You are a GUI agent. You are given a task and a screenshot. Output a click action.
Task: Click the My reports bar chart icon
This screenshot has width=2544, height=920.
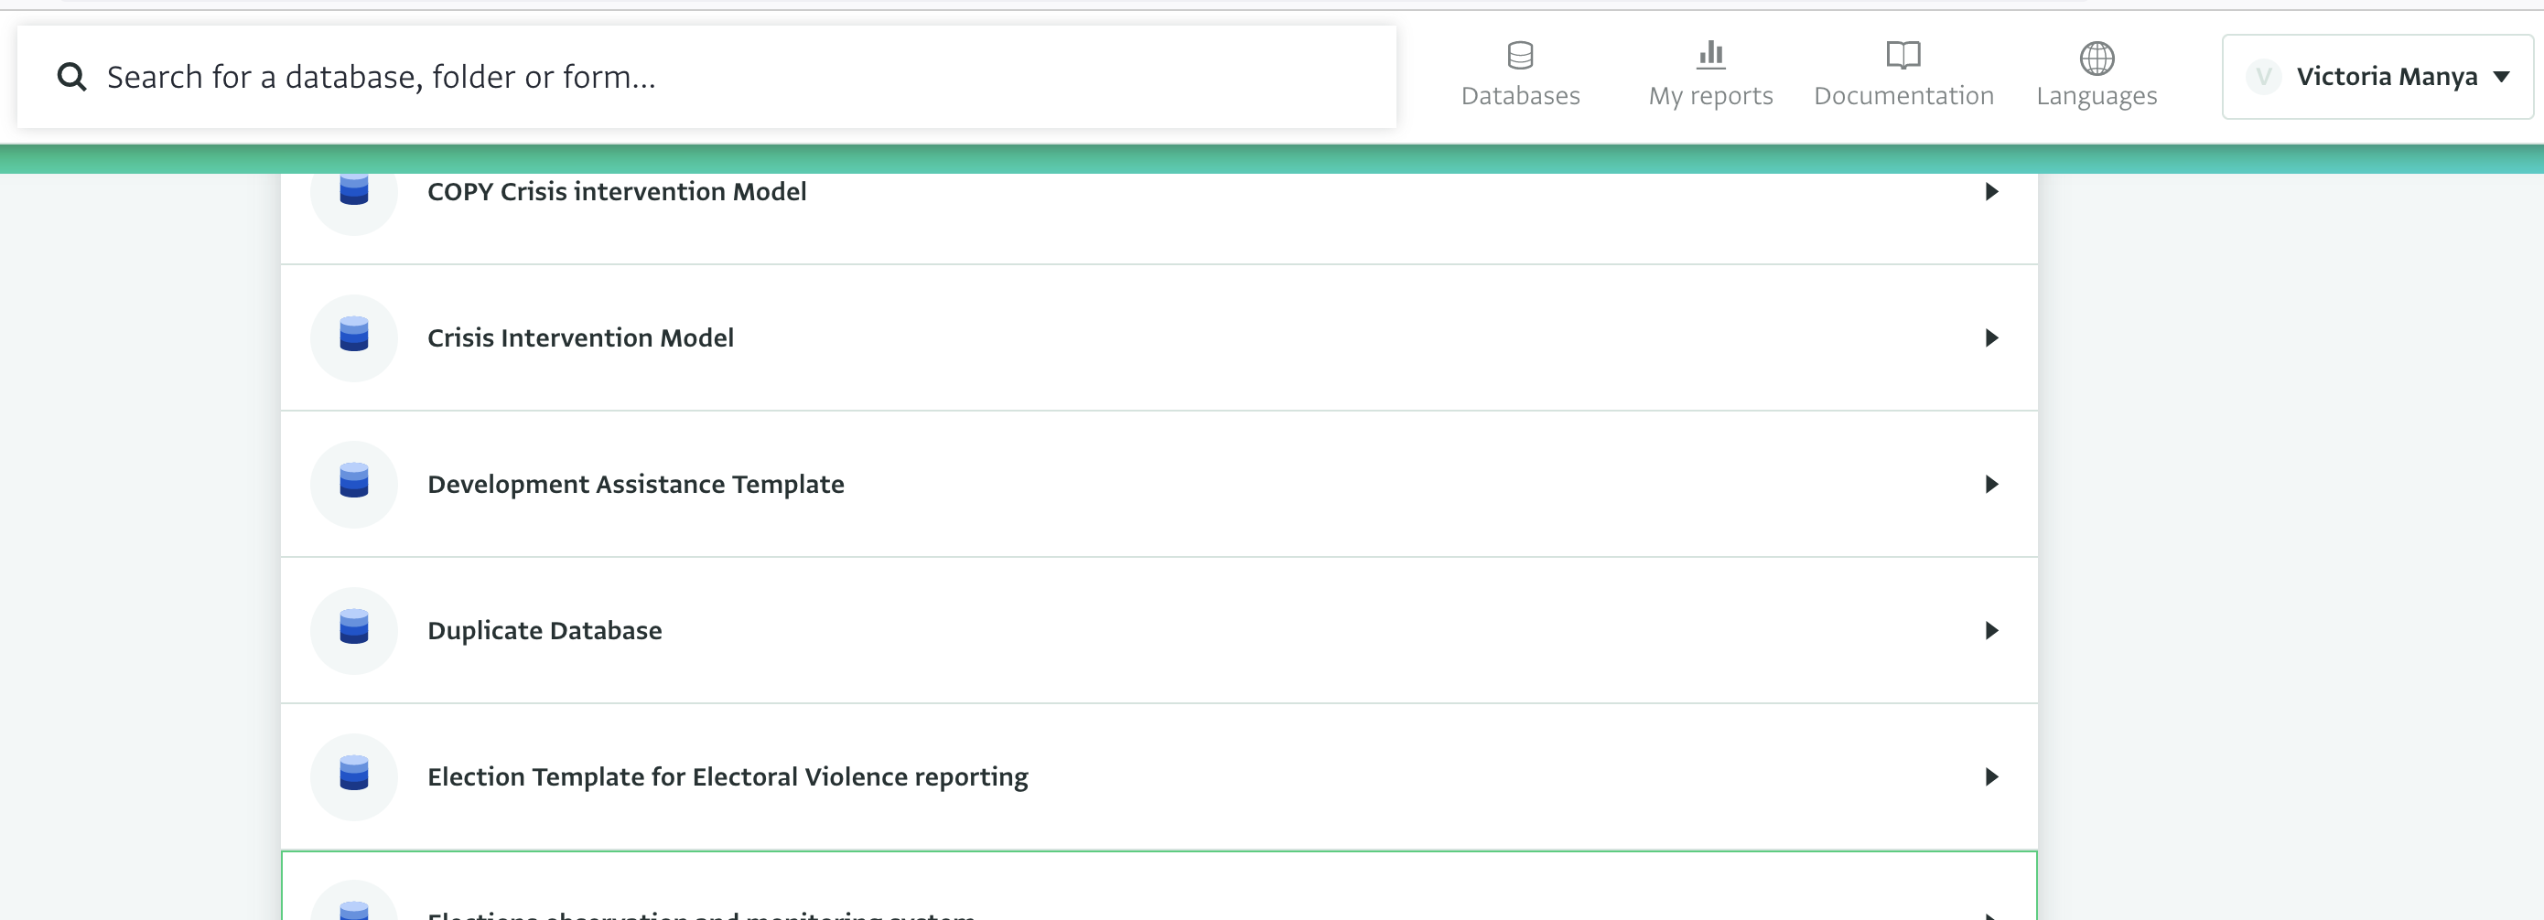[1710, 55]
